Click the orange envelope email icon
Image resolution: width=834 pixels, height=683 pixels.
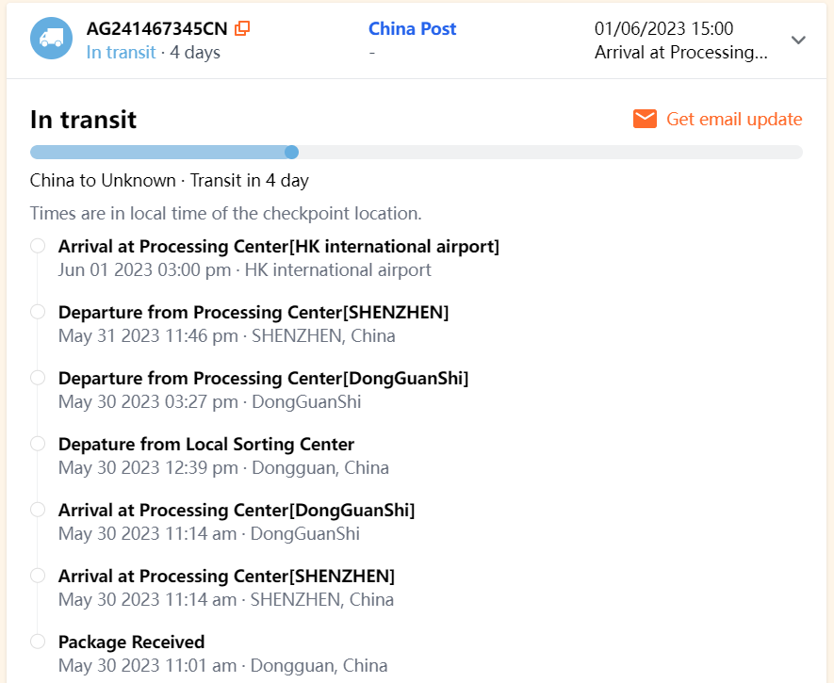pyautogui.click(x=645, y=119)
